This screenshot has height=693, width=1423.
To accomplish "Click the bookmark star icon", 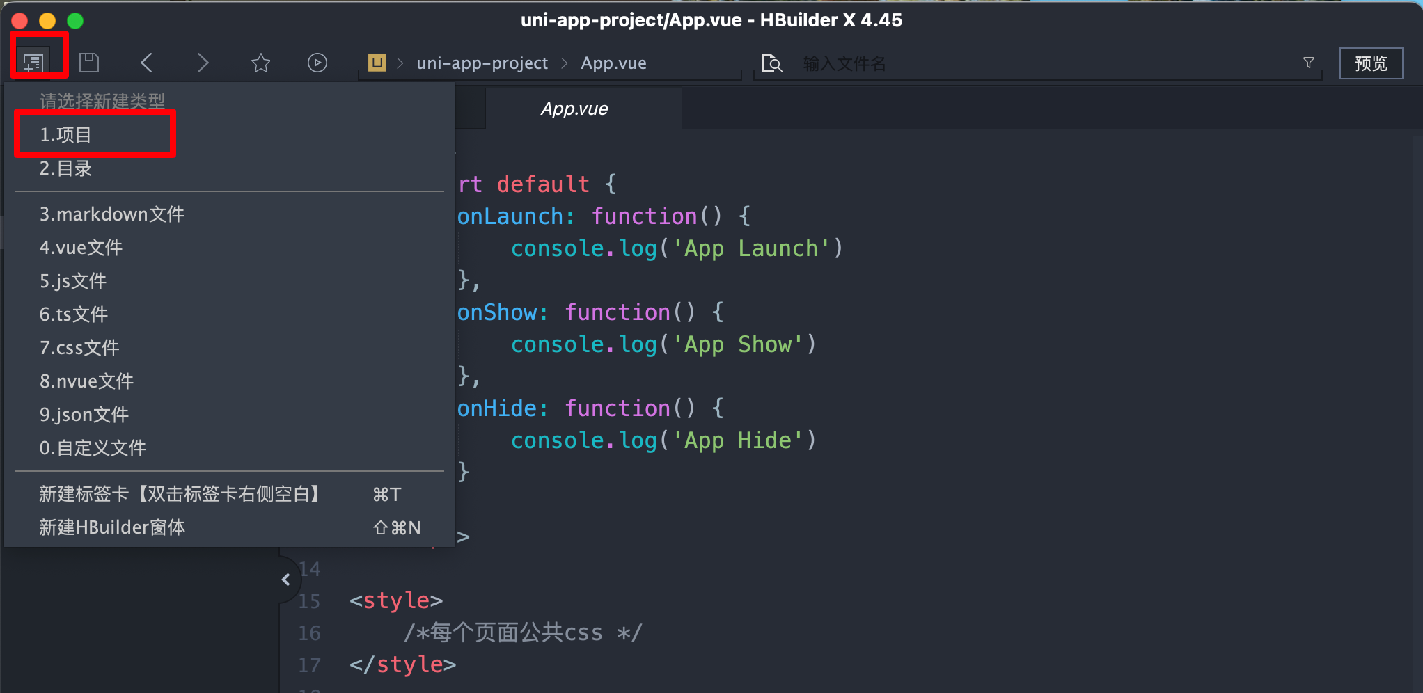I will pyautogui.click(x=260, y=63).
